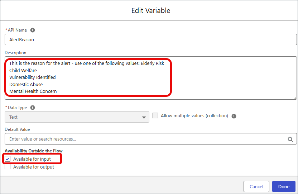The width and height of the screenshot is (298, 194).
Task: Enable the Available for output checkbox
Action: click(8, 167)
